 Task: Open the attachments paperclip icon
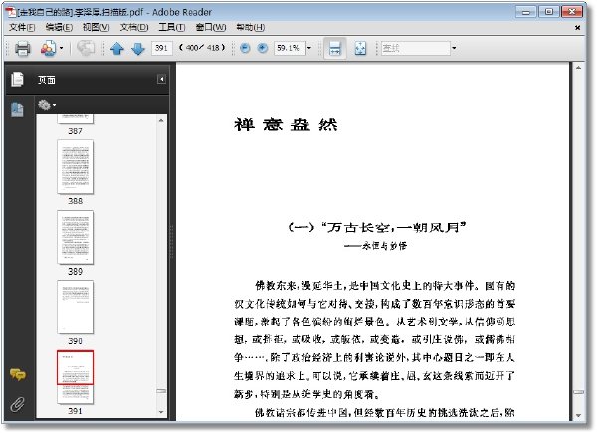point(17,405)
